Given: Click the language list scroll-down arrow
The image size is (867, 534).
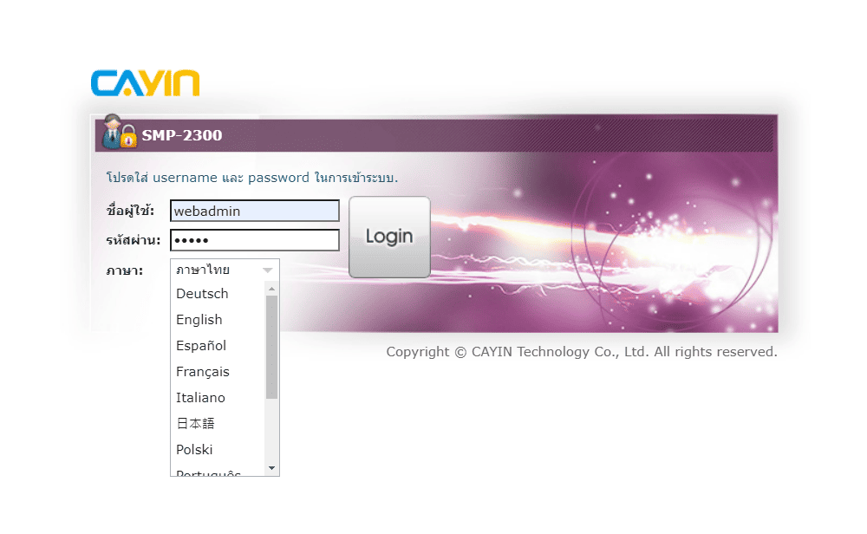Looking at the screenshot, I should point(271,468).
